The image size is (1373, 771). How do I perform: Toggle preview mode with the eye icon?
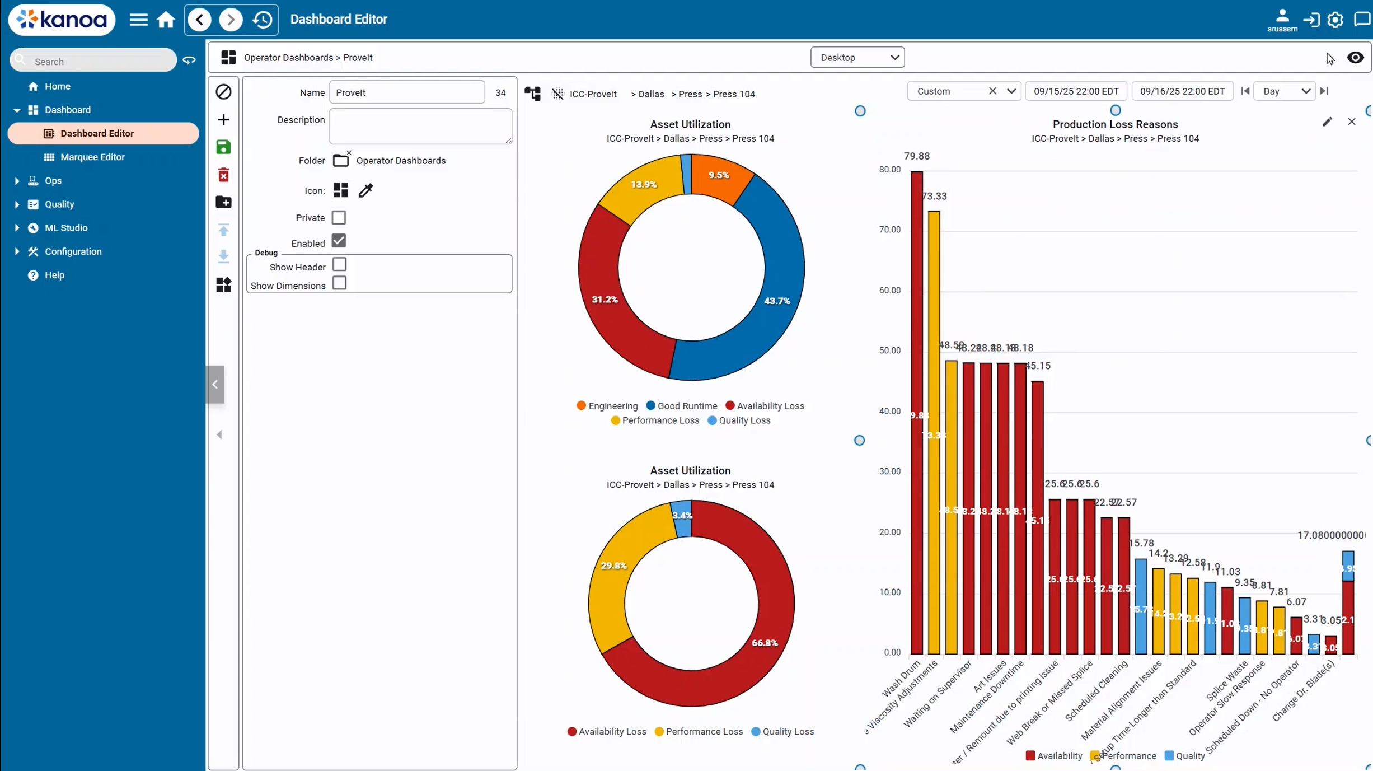[x=1355, y=58]
